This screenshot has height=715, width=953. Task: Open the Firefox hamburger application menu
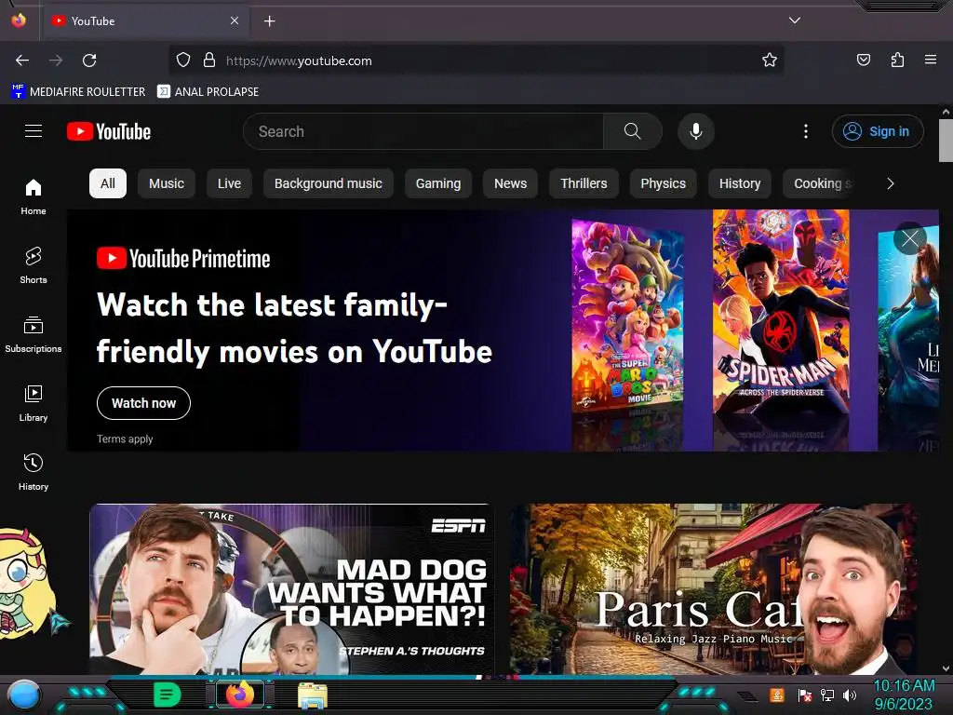point(931,61)
